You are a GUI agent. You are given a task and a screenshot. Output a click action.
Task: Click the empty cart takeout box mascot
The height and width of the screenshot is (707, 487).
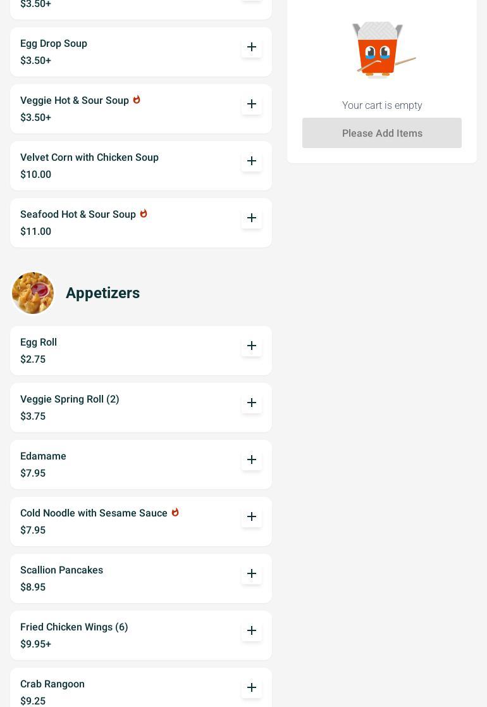tap(381, 49)
